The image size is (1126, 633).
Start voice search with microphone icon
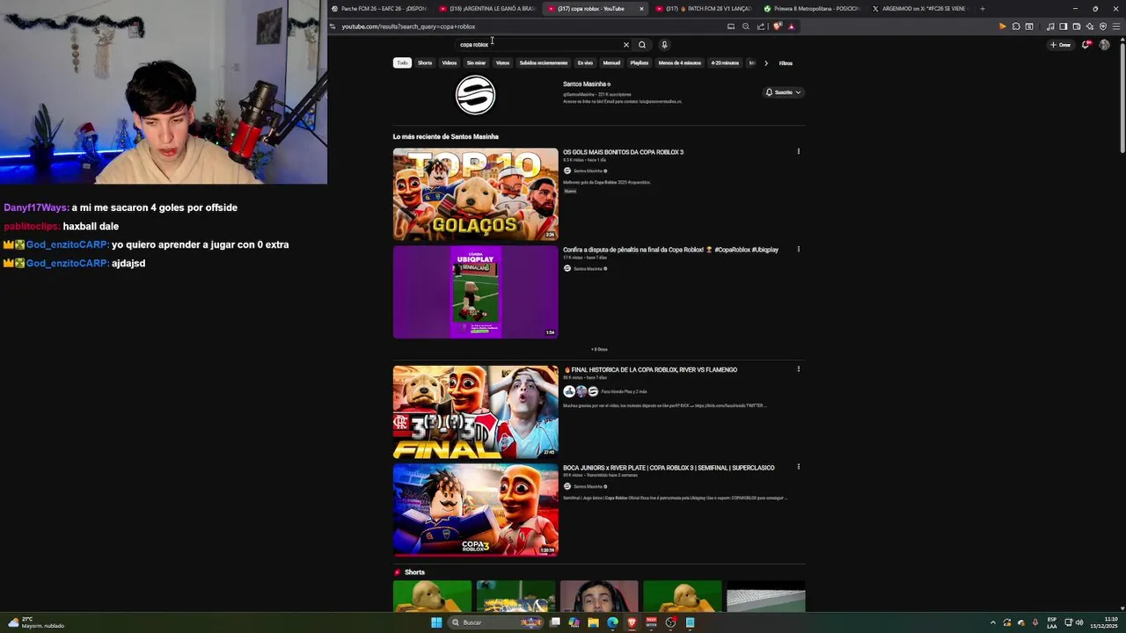(664, 45)
